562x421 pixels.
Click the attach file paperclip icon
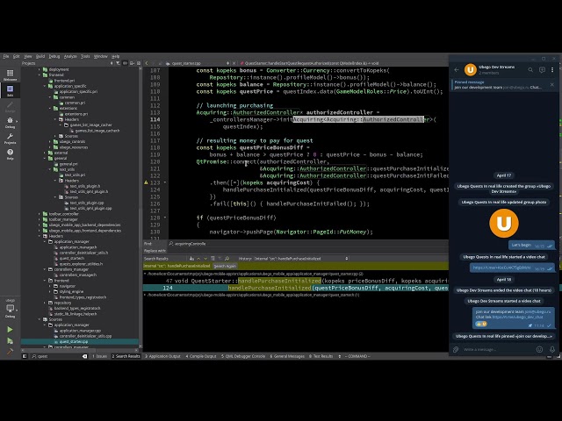(456, 349)
